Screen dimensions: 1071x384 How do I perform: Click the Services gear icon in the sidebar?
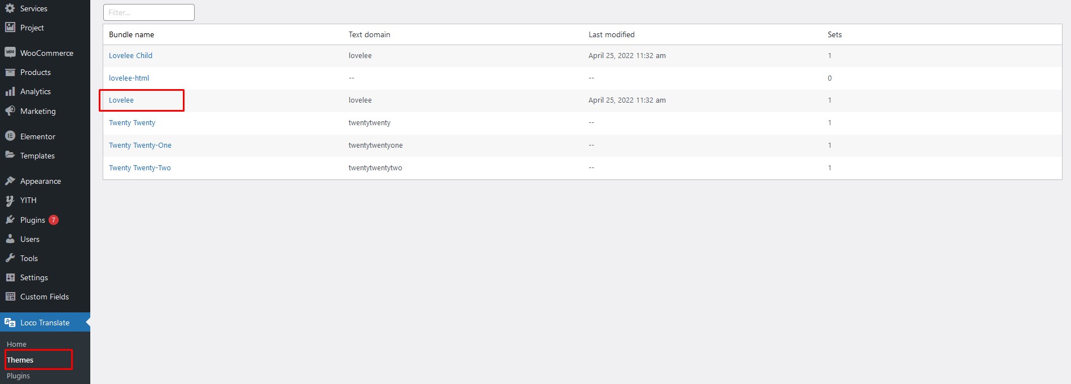coord(10,8)
